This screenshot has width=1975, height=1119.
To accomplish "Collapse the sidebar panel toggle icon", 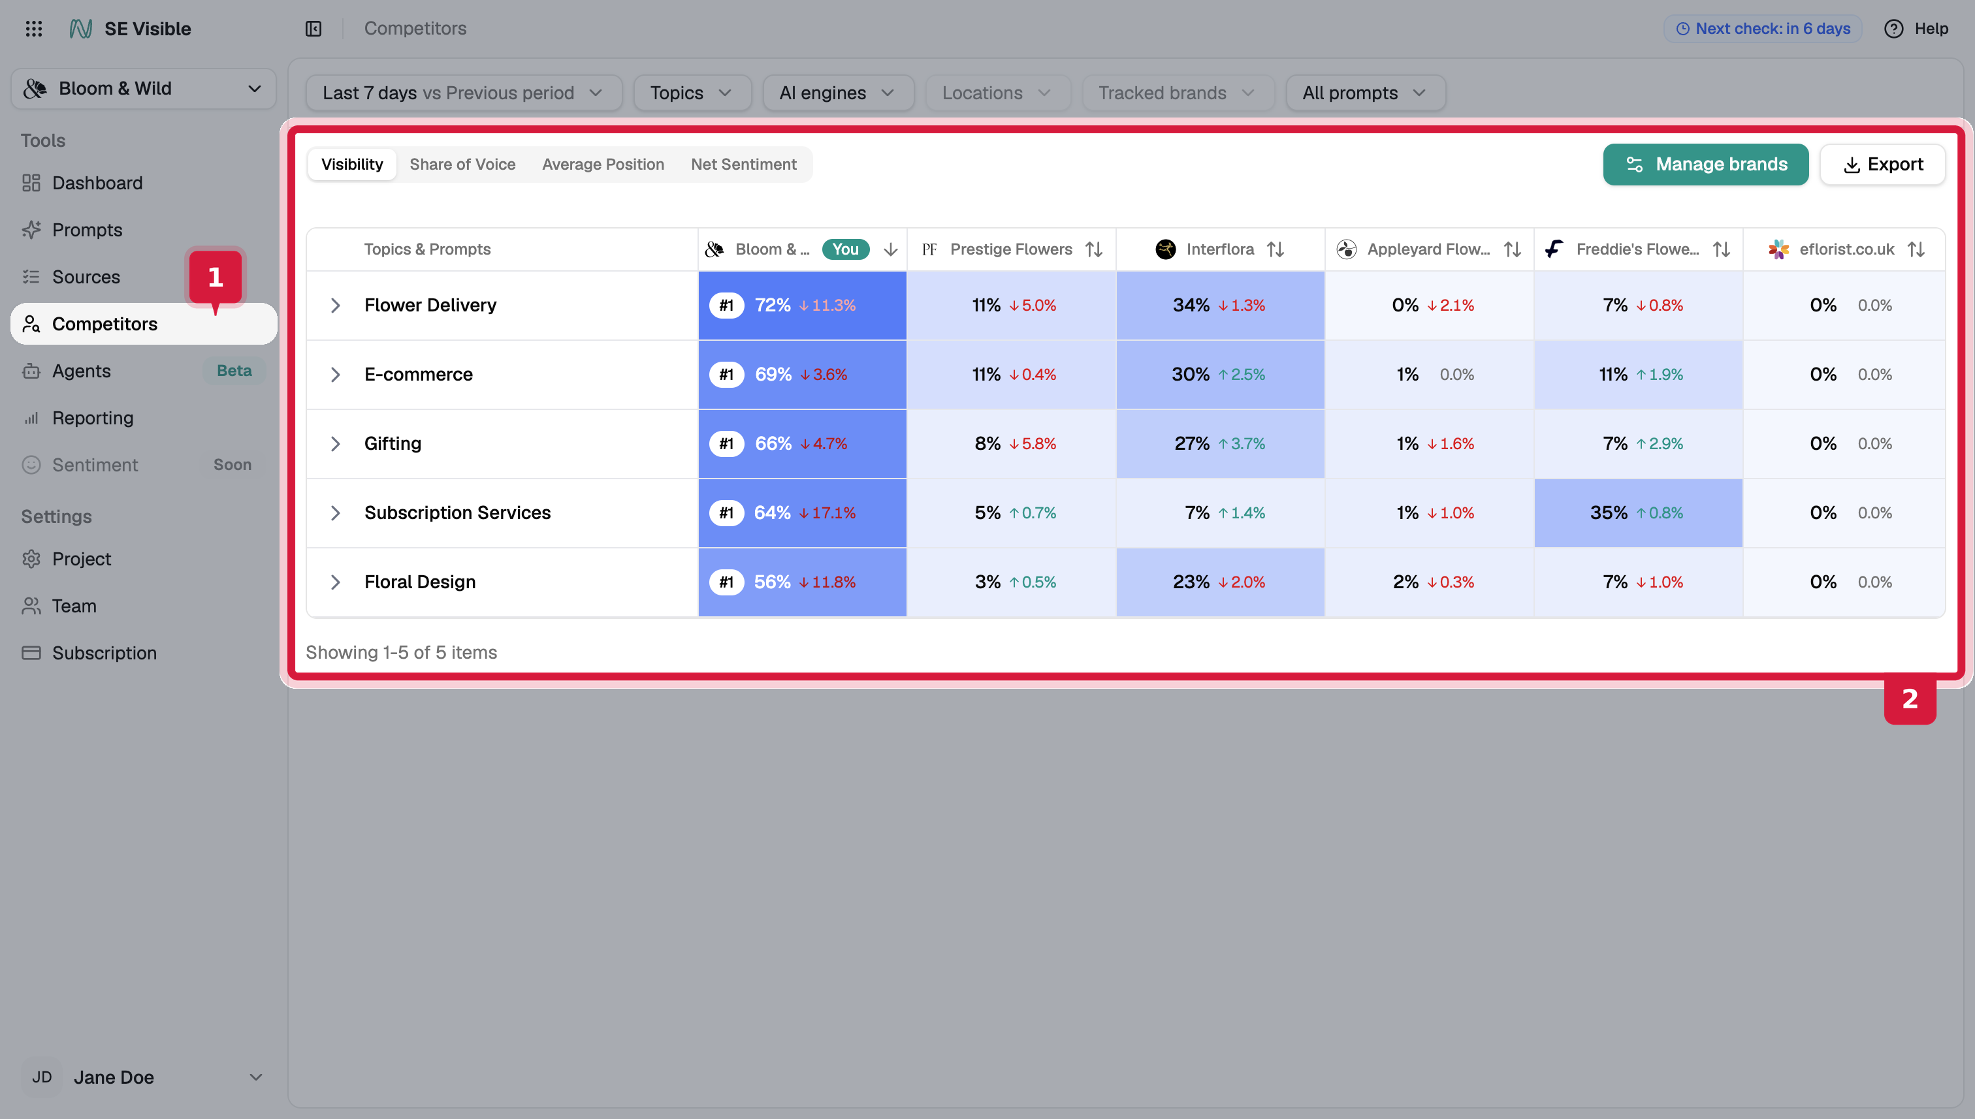I will (313, 29).
